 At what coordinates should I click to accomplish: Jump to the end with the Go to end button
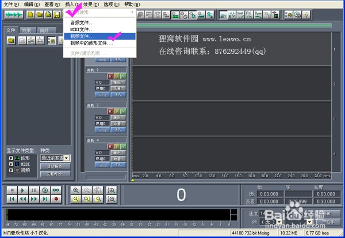pos(45,199)
